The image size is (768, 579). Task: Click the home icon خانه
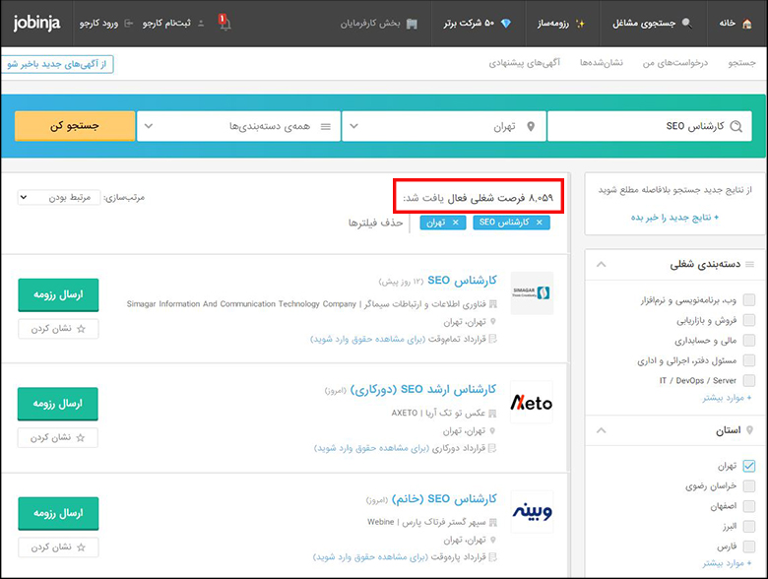pyautogui.click(x=738, y=23)
